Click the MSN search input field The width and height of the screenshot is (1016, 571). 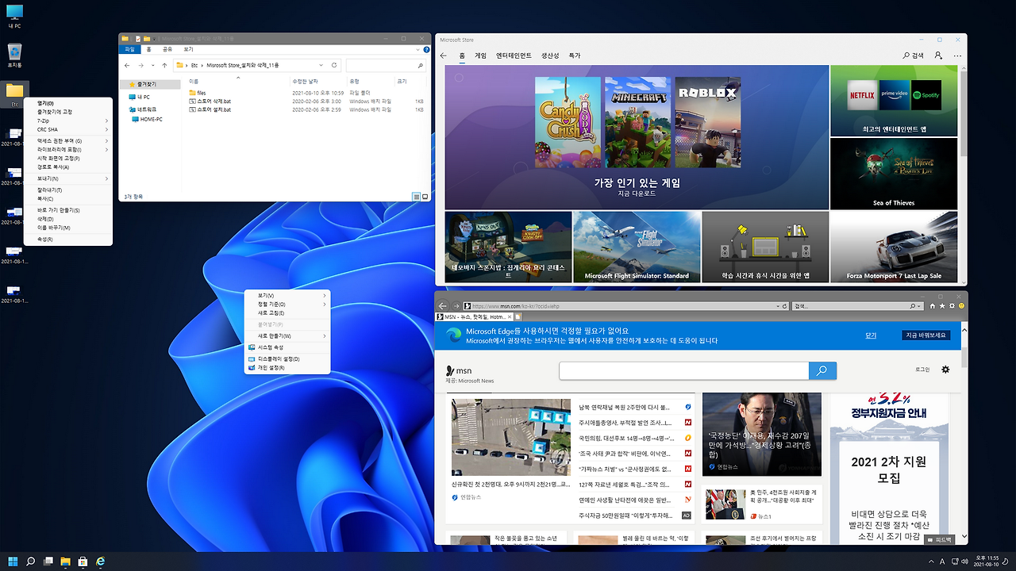click(x=684, y=370)
